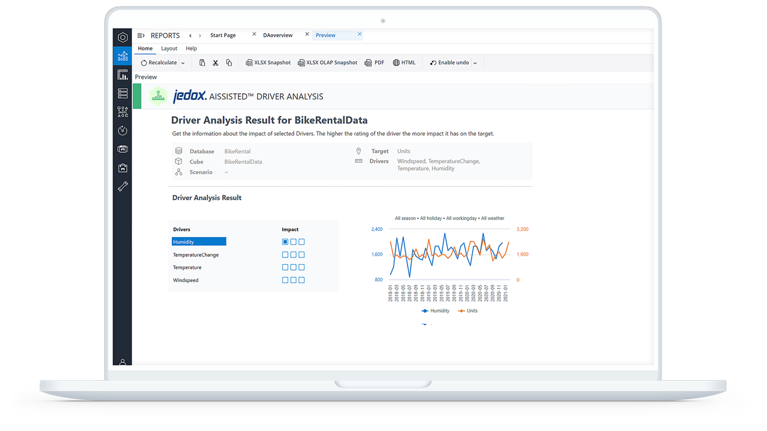
Task: Click the blue Humidity legend entry
Action: 436,311
